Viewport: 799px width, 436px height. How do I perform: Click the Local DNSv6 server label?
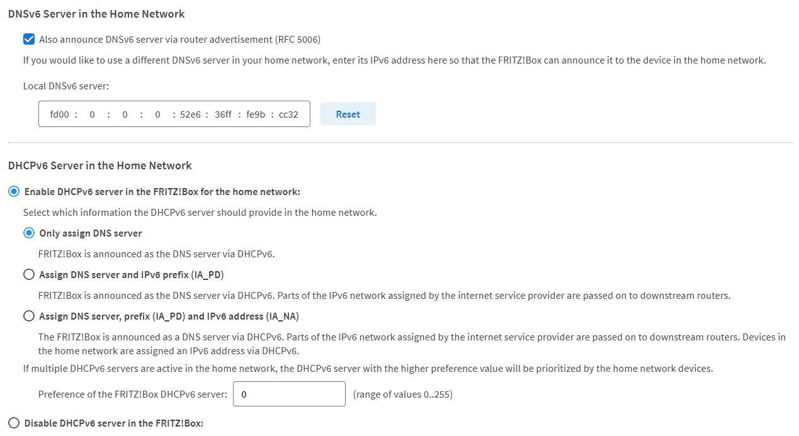click(x=66, y=86)
